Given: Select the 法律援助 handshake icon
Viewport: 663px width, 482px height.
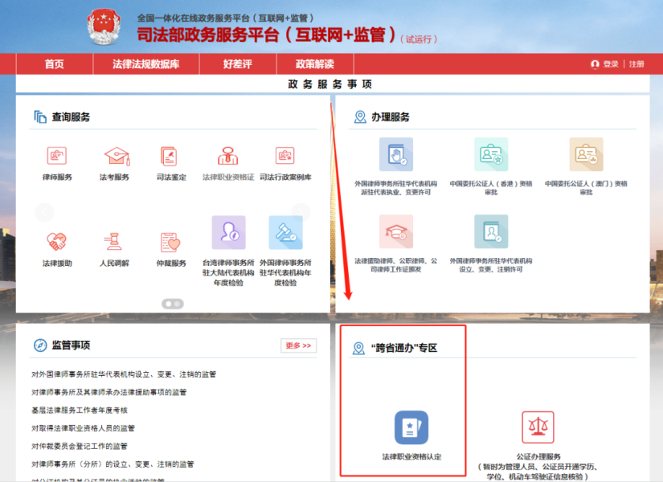Looking at the screenshot, I should coord(56,237).
